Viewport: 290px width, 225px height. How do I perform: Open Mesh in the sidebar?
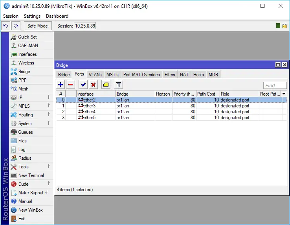click(31, 89)
